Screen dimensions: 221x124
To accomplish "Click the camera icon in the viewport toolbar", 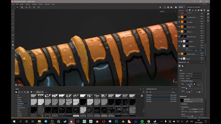I will pyautogui.click(x=176, y=7).
